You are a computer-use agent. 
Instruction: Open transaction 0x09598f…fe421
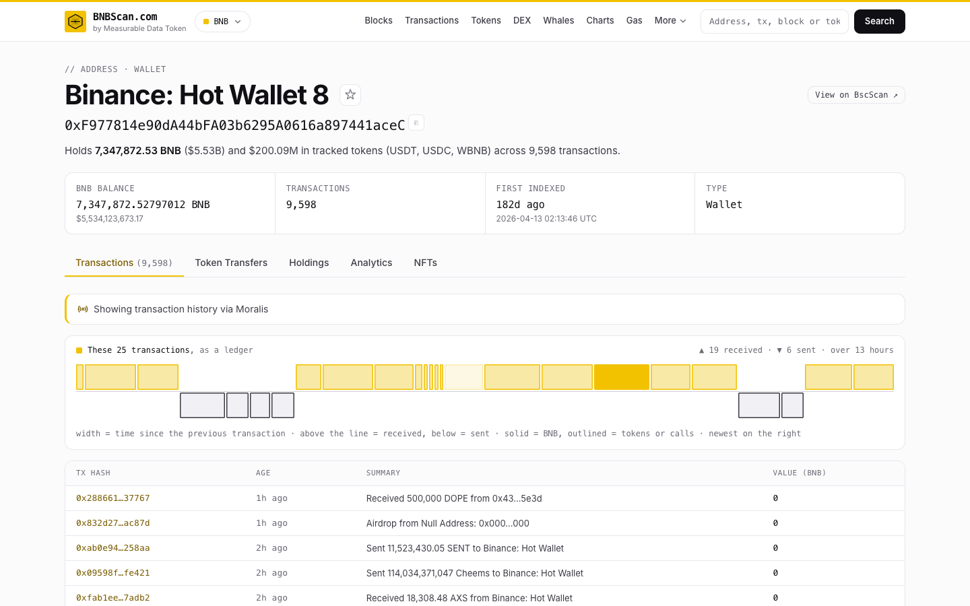click(x=113, y=573)
